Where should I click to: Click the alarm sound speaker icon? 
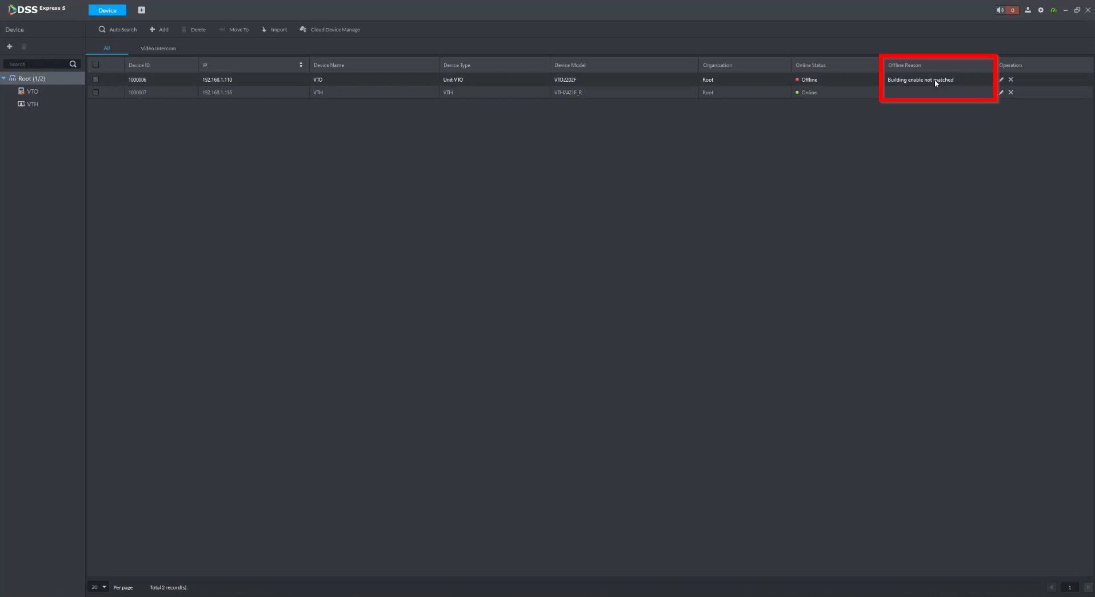(1000, 10)
